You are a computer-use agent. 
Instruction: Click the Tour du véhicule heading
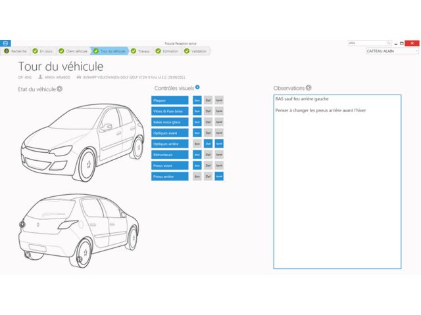point(61,66)
